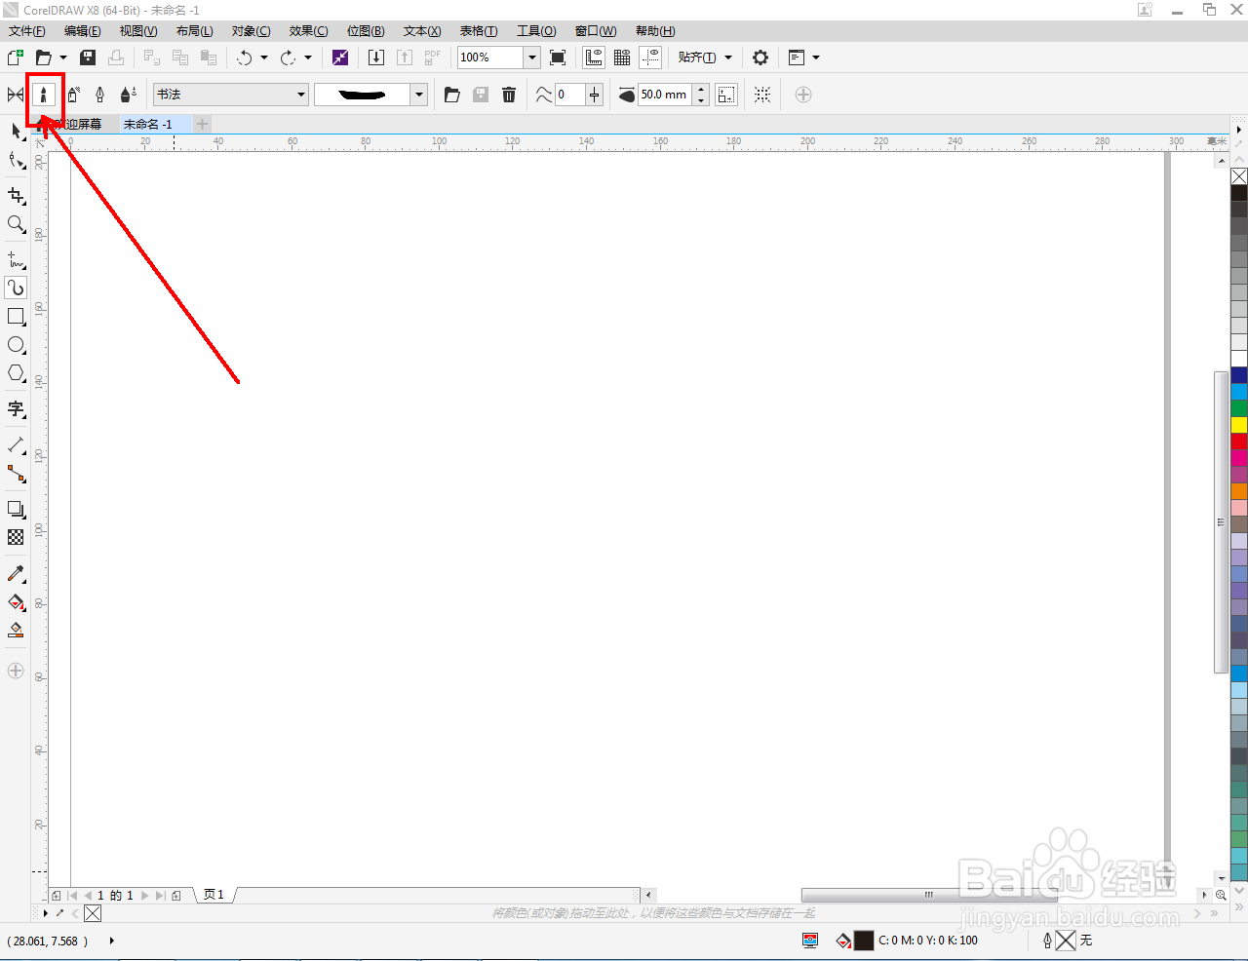Toggle Show Grid button

tap(622, 58)
